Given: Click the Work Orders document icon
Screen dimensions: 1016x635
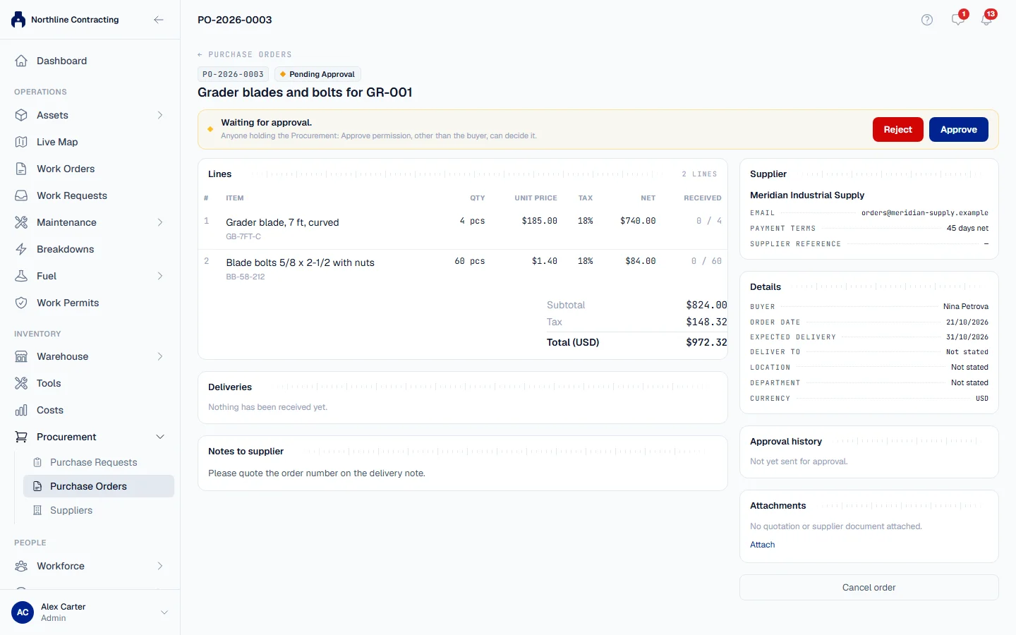Looking at the screenshot, I should [x=21, y=169].
